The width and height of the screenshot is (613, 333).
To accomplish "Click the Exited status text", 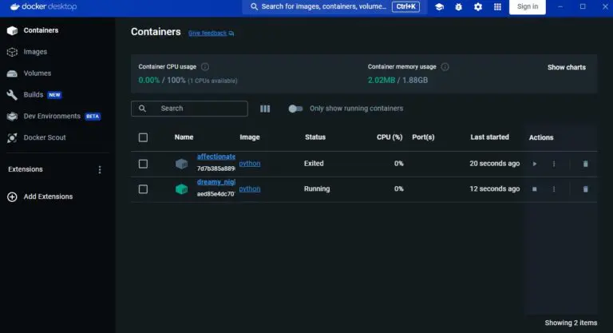I will [314, 164].
